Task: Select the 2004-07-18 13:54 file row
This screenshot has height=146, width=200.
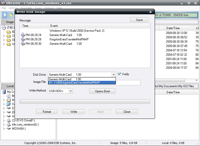Action: [x=176, y=50]
